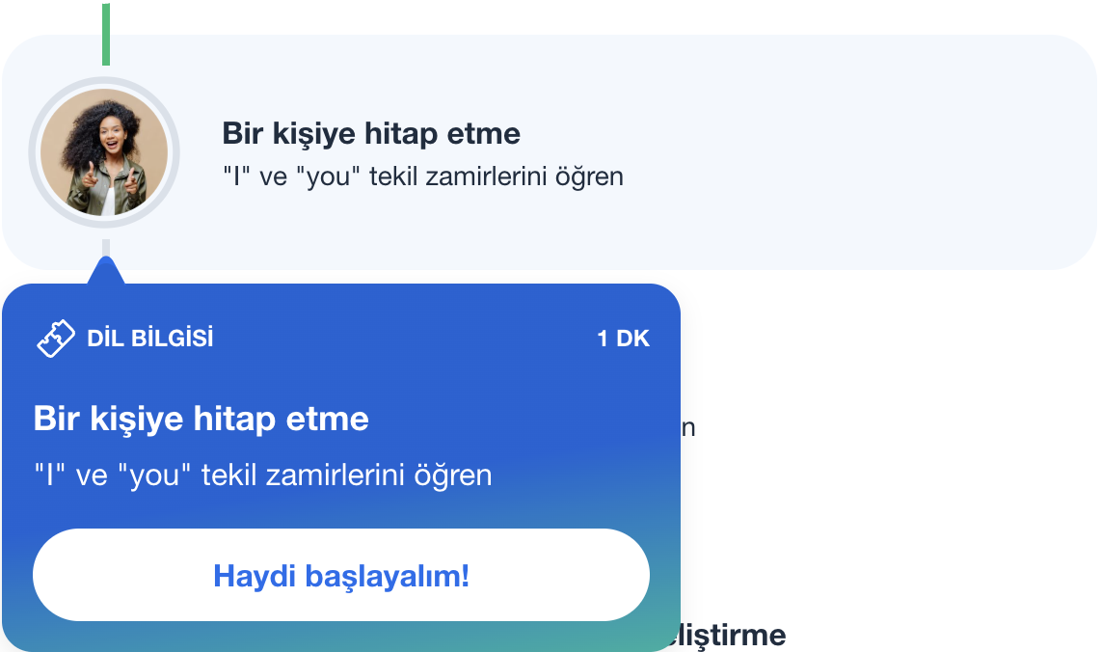Select the bold popup title Bir kişiye hitap etme
Viewport: 1101px width, 652px height.
click(201, 419)
